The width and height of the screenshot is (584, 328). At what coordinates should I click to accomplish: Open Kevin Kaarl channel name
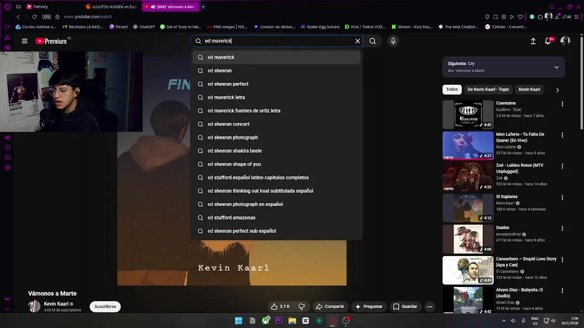click(x=56, y=304)
